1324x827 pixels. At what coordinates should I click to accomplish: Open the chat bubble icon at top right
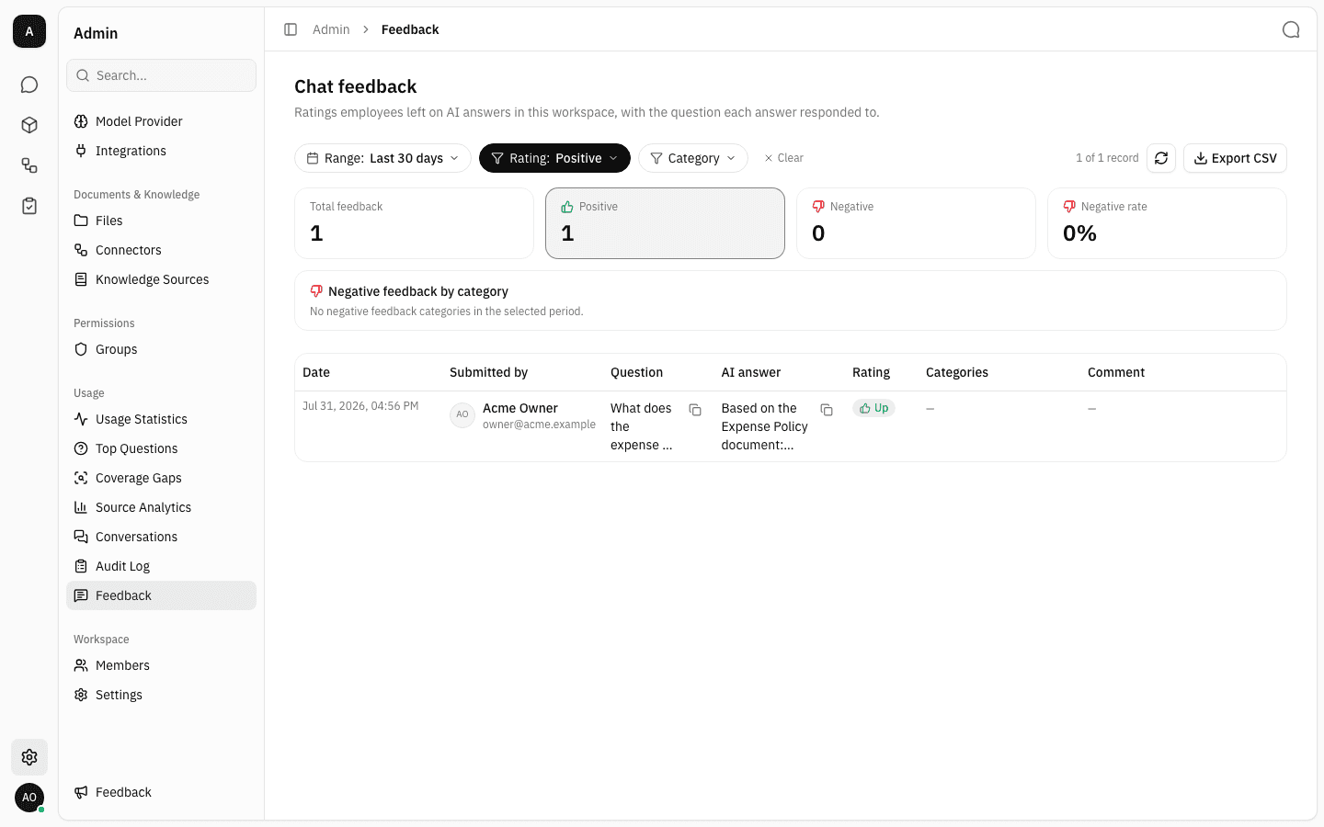click(1291, 29)
